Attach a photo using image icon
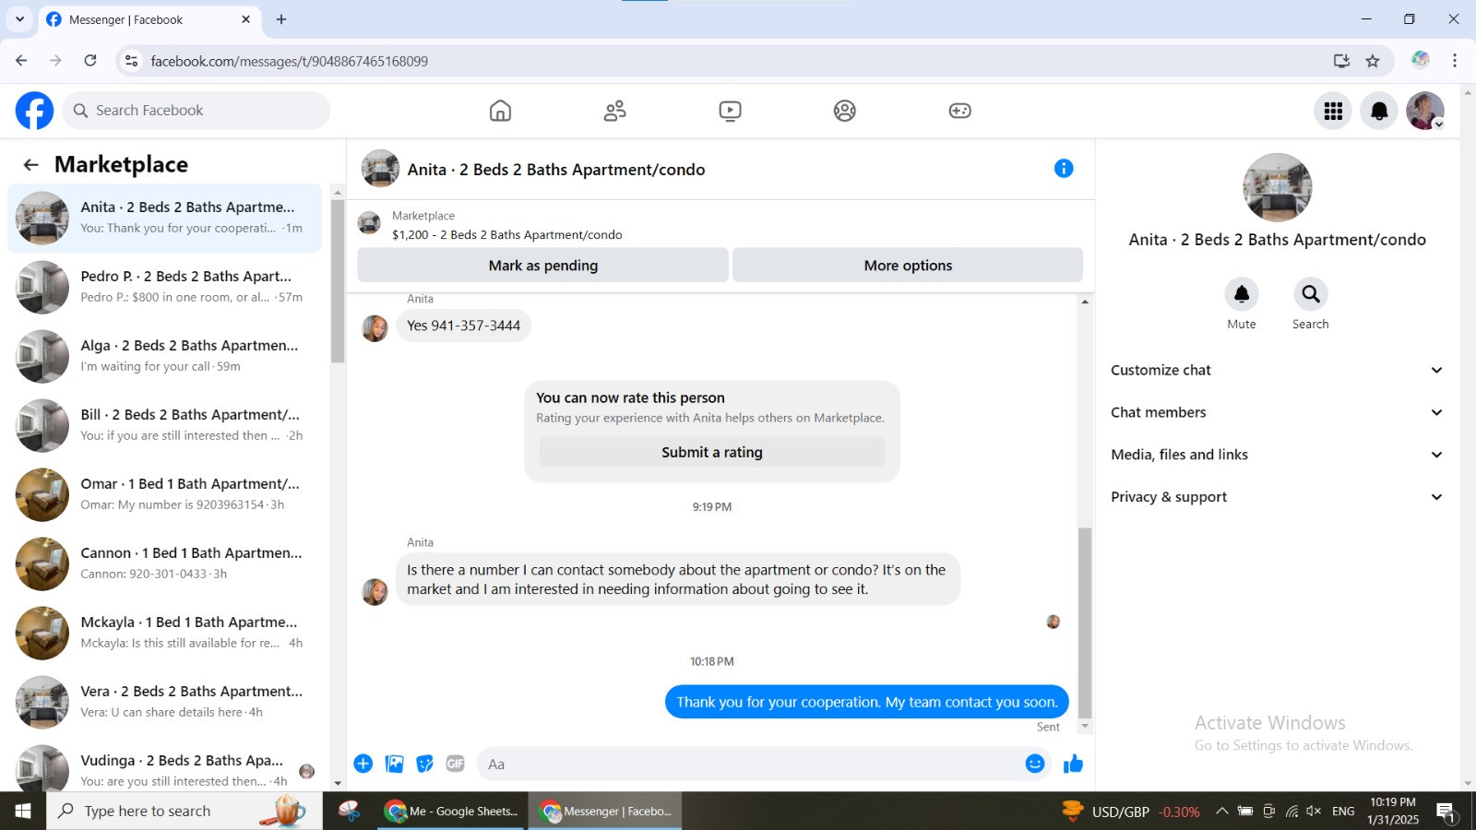The height and width of the screenshot is (830, 1476). 395,764
